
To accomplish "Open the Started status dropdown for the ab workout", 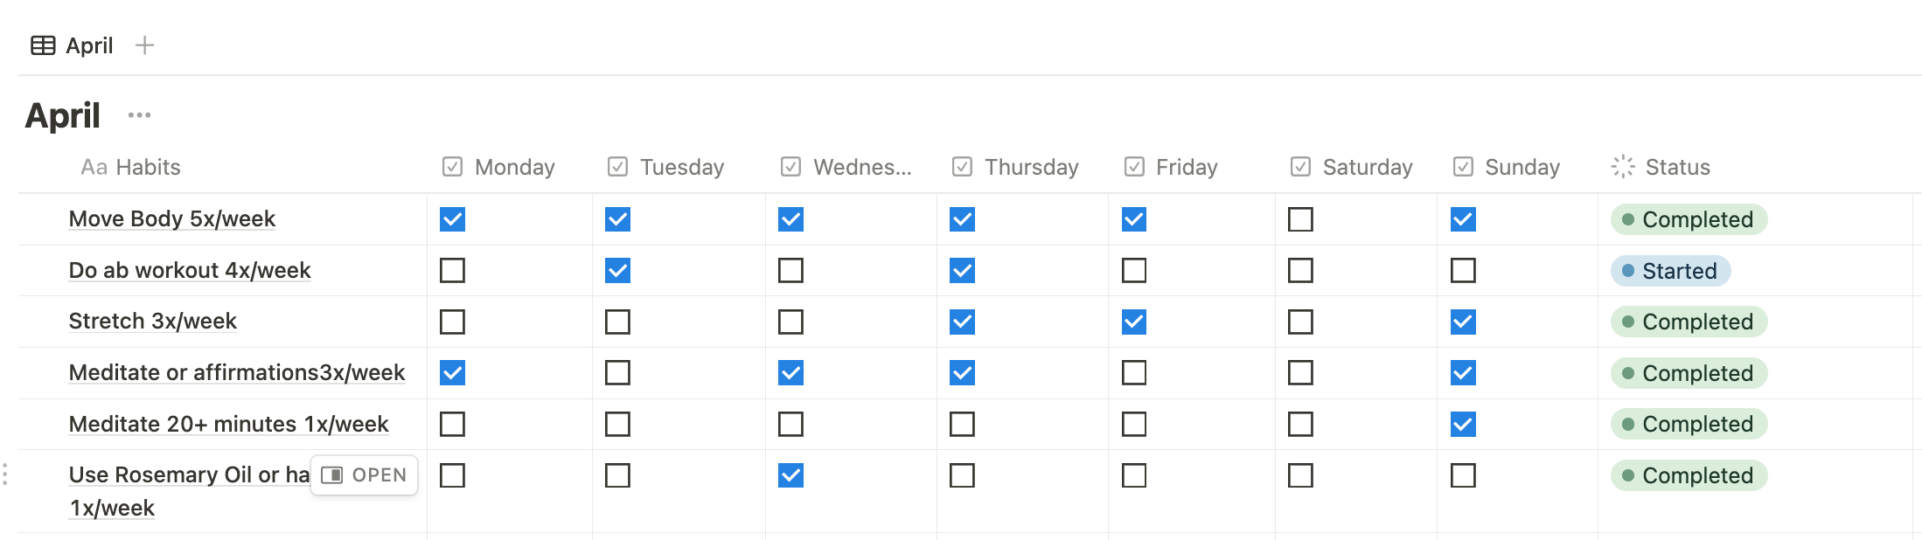I will (1670, 271).
